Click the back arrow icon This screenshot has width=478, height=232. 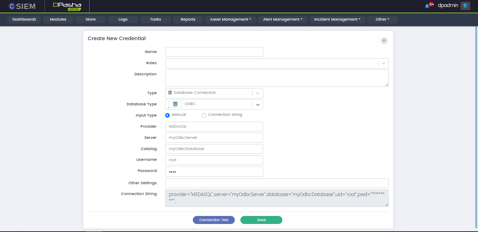point(384,41)
